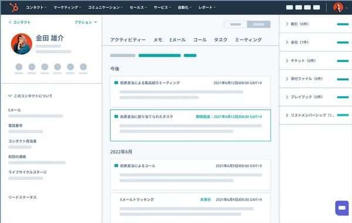Click the ライフサイクルステージ field label
The image size is (352, 223).
pos(28,172)
